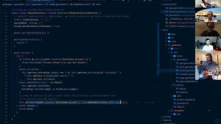This screenshot has height=124, width=221.
Task: Select white t-shirt participant video thumbnail
Action: click(x=208, y=44)
